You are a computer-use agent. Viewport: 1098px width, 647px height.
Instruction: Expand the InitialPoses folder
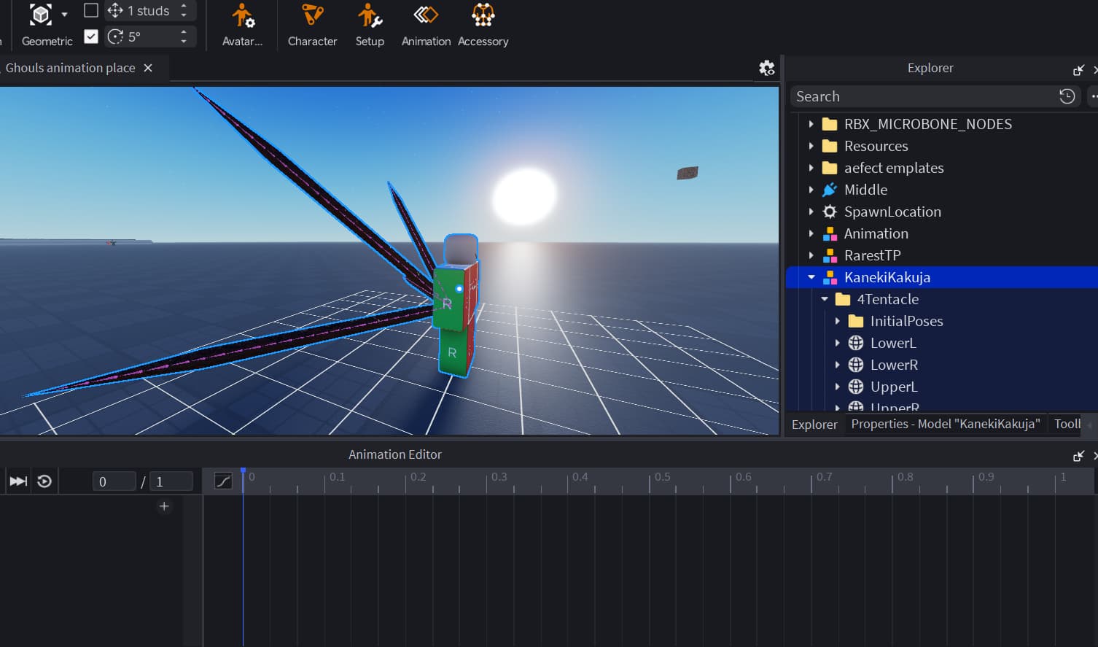click(x=838, y=321)
